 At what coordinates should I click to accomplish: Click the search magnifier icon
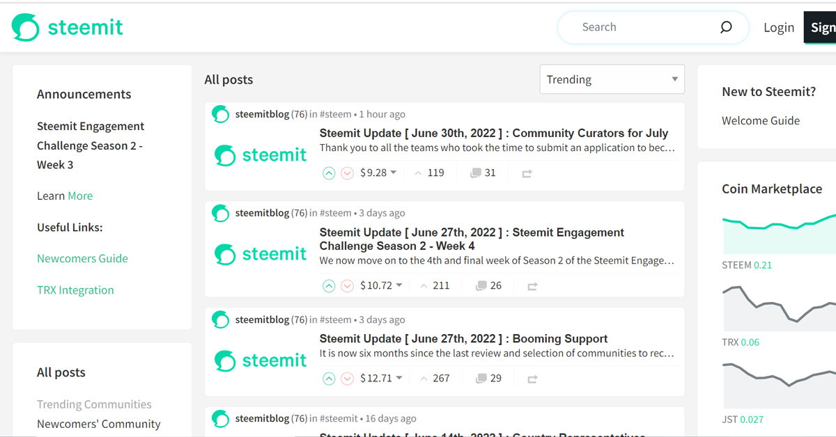coord(726,27)
